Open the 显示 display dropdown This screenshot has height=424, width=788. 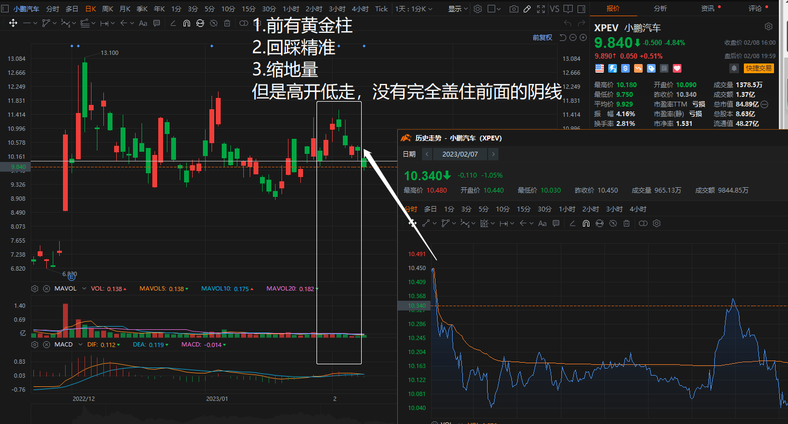pos(458,9)
